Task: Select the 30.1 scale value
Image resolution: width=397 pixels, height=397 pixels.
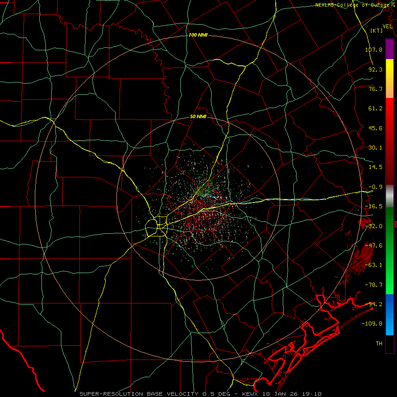Action: click(375, 148)
